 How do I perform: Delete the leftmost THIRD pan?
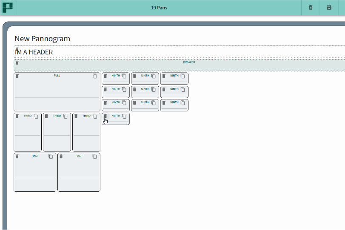pyautogui.click(x=17, y=116)
